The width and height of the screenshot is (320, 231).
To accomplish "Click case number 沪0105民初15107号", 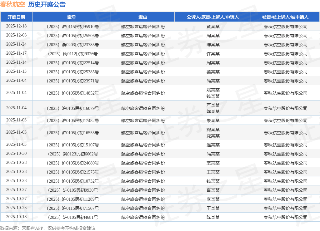I will pyautogui.click(x=73, y=145).
